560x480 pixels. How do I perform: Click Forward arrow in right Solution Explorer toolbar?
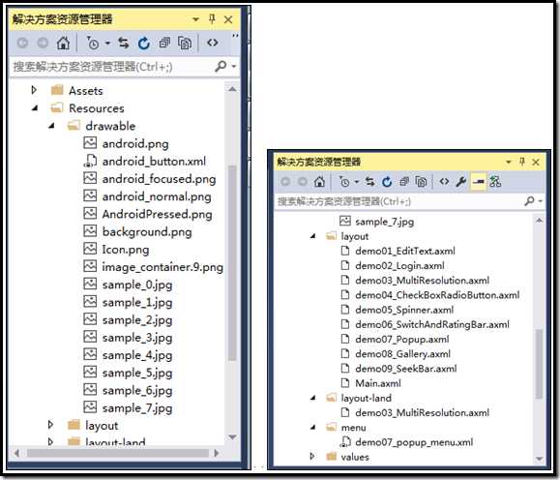[x=303, y=182]
